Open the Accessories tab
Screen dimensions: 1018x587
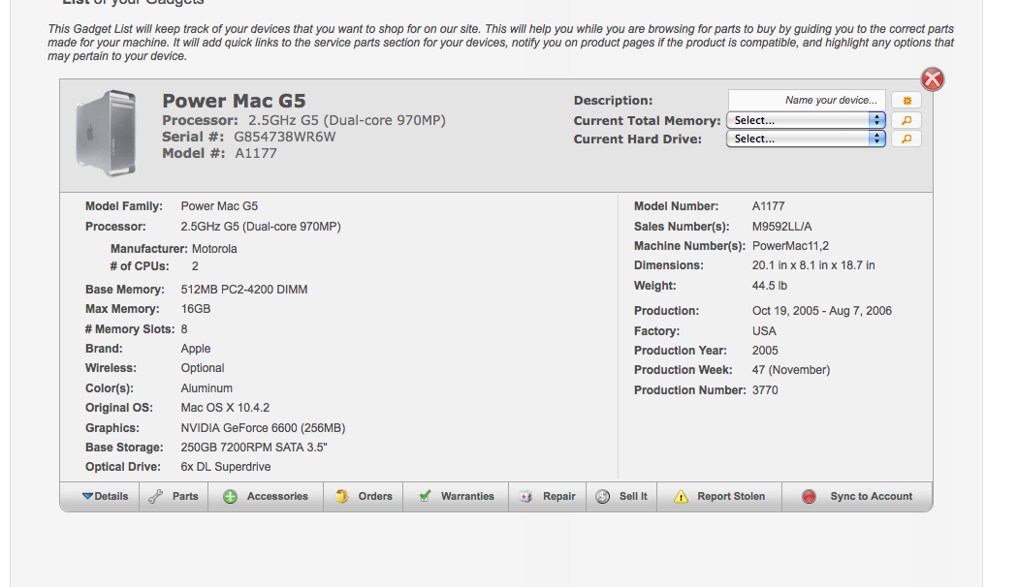point(266,496)
